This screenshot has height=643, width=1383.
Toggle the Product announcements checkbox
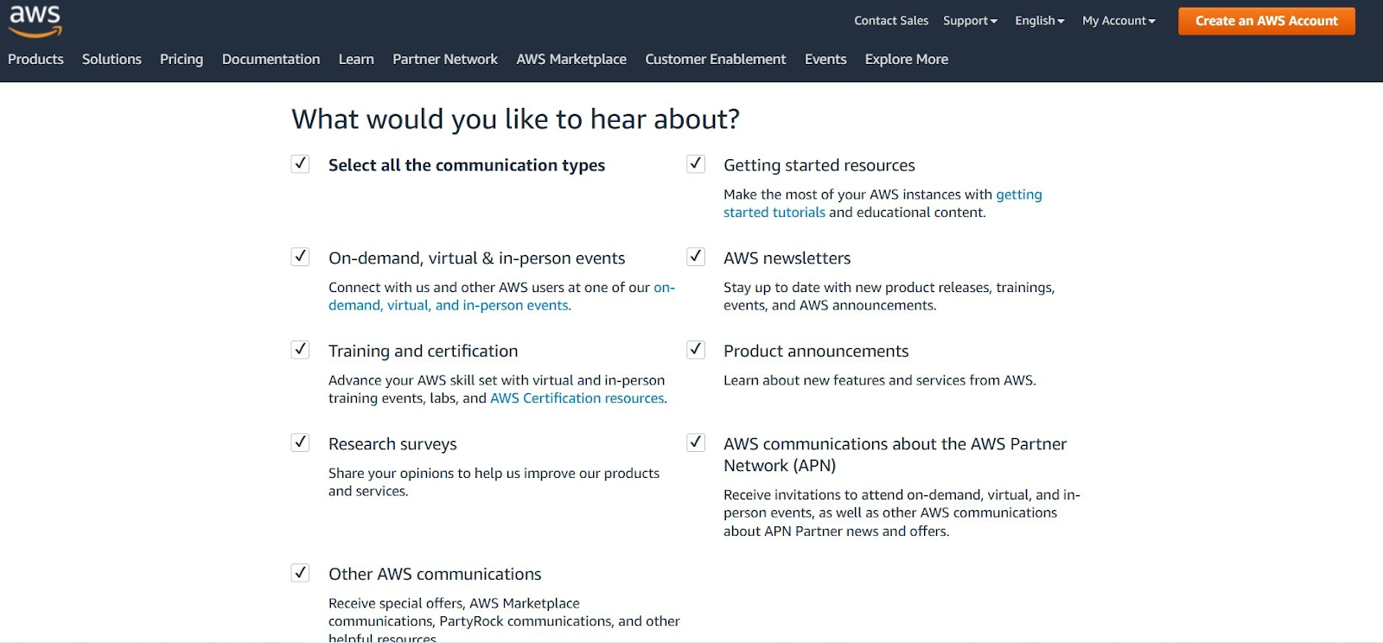coord(696,349)
